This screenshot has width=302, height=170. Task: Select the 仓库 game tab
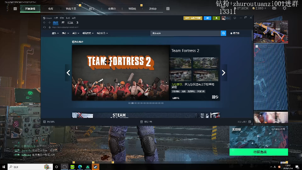click(51, 9)
